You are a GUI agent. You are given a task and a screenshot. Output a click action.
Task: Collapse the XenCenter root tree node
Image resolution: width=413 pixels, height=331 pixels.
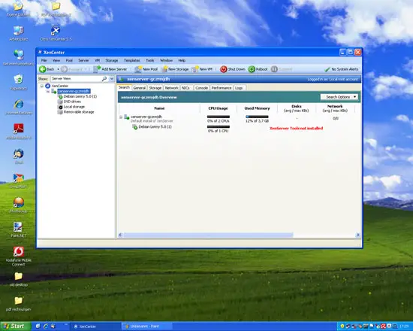click(x=42, y=86)
